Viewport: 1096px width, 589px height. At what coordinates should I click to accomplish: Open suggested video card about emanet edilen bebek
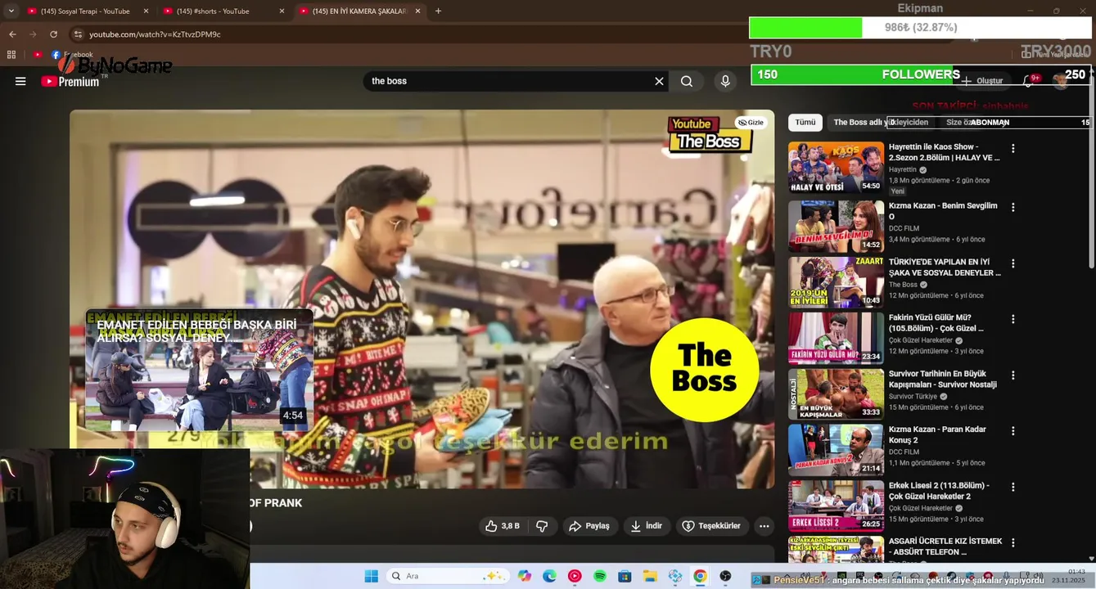pos(199,370)
